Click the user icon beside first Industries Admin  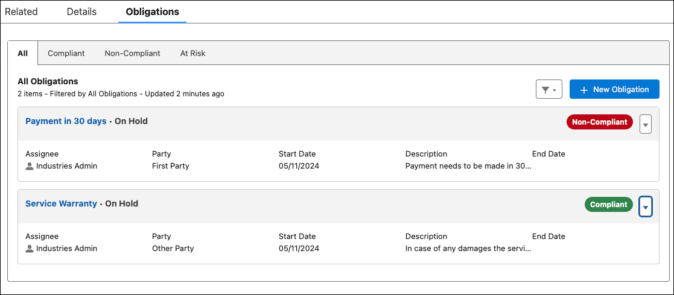point(30,166)
